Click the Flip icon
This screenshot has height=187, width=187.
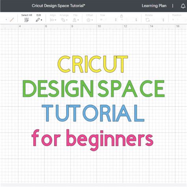pyautogui.click(x=75, y=20)
